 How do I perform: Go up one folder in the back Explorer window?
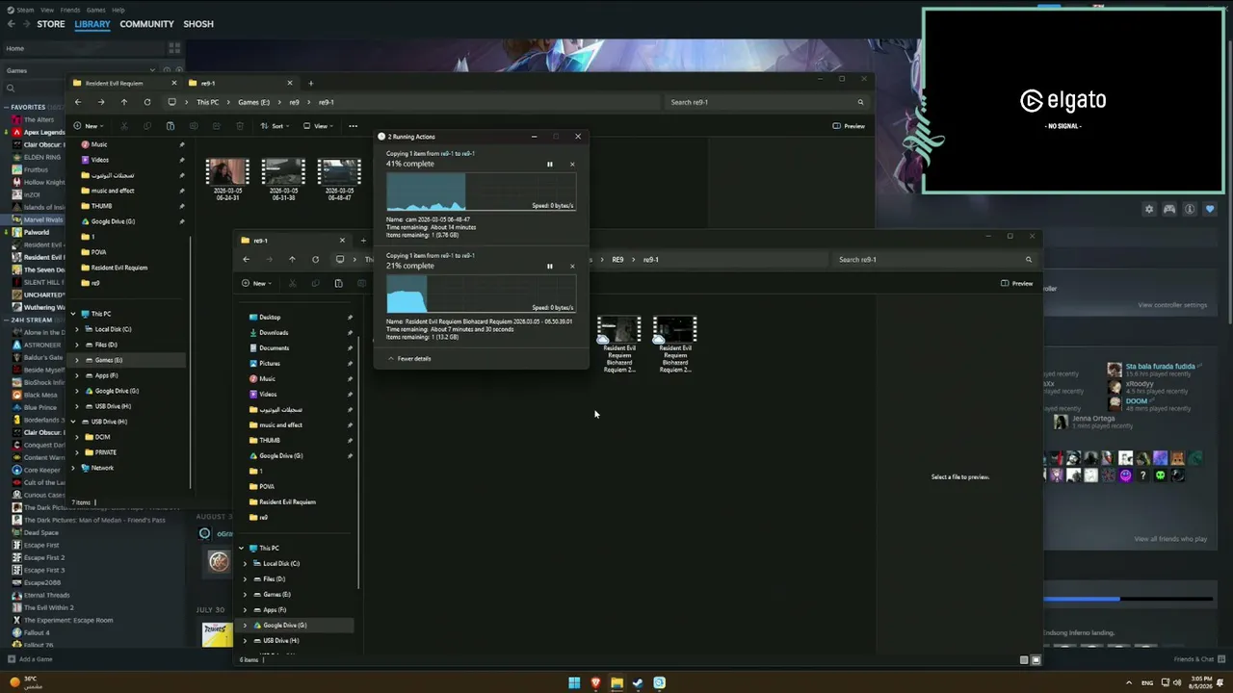[124, 102]
